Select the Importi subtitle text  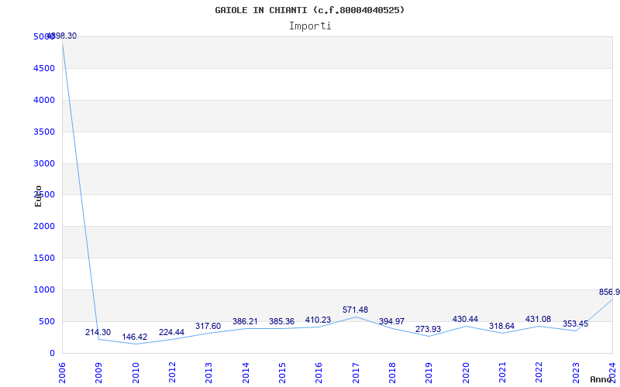pos(310,26)
